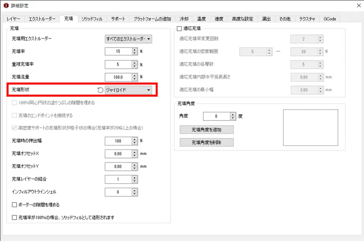
Task: Reset 充填形状 with the undo arrow icon
Action: coord(100,90)
